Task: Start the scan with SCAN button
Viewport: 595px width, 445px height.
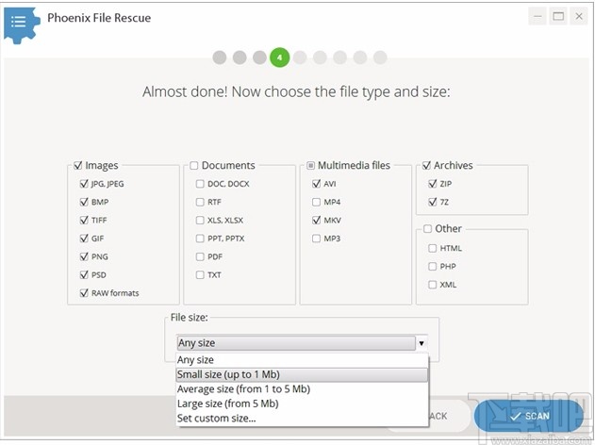Action: coord(528,416)
